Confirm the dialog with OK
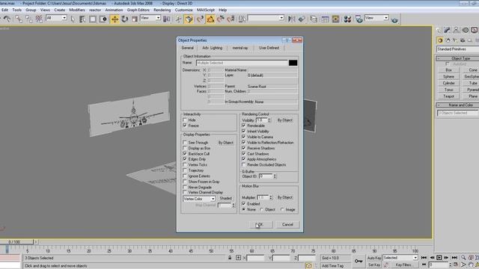Viewport: 479px width, 269px height. coord(260,224)
